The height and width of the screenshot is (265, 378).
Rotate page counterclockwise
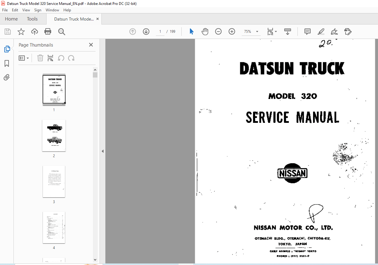click(x=61, y=58)
